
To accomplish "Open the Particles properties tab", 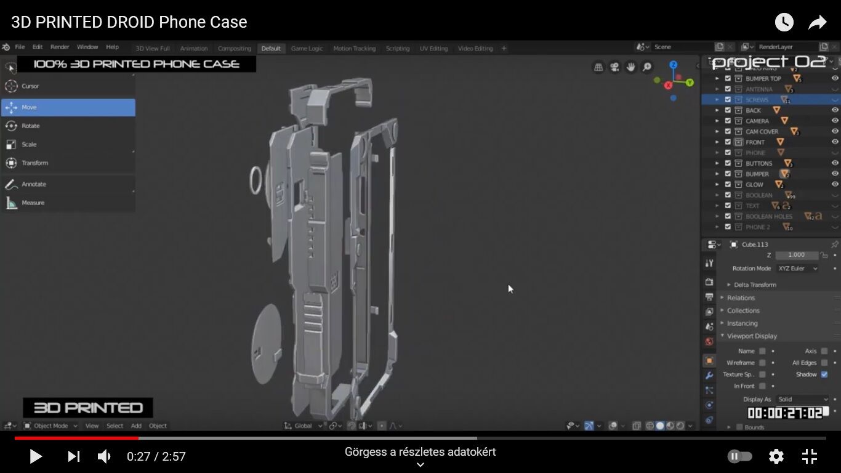I will 709,390.
